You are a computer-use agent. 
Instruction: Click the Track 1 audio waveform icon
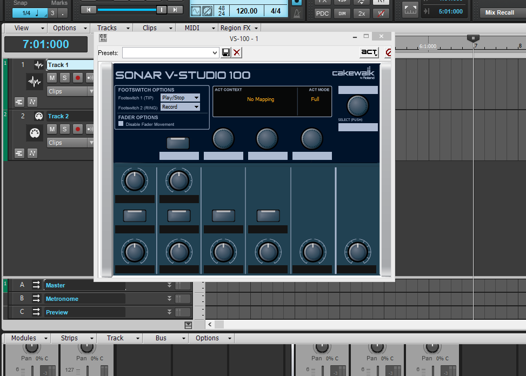point(39,65)
